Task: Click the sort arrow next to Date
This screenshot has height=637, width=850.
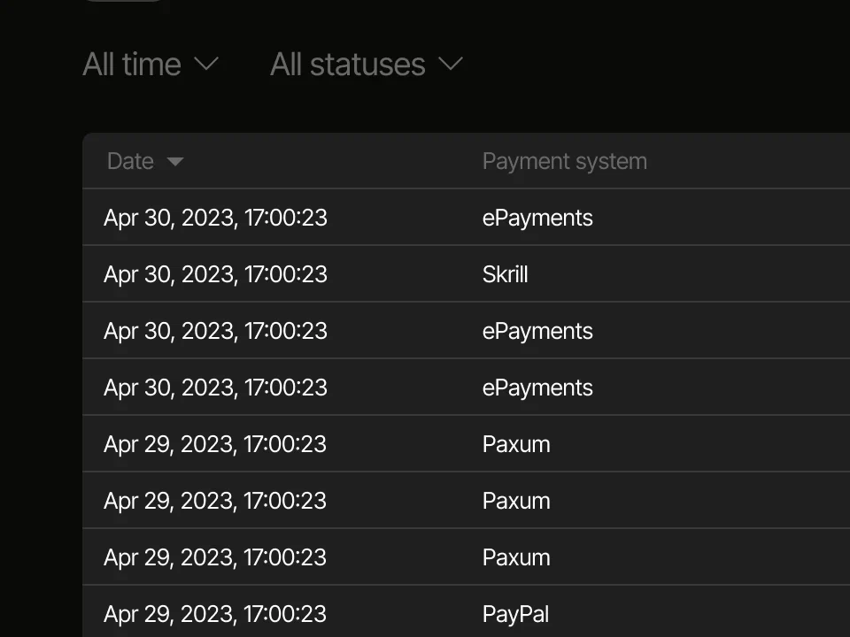Action: tap(175, 162)
